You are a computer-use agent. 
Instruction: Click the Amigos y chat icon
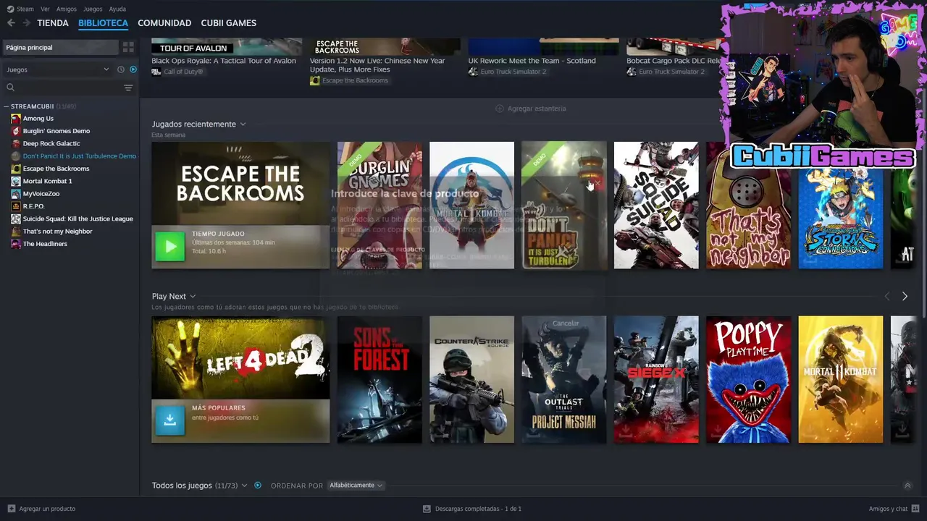(915, 509)
